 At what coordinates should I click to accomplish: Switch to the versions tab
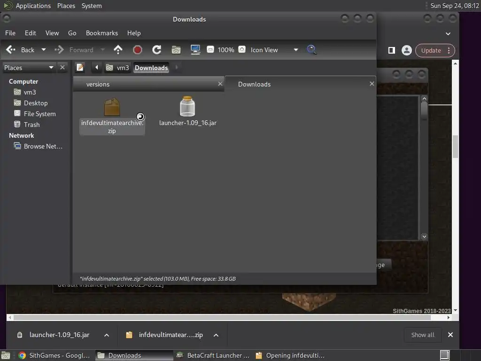[148, 84]
